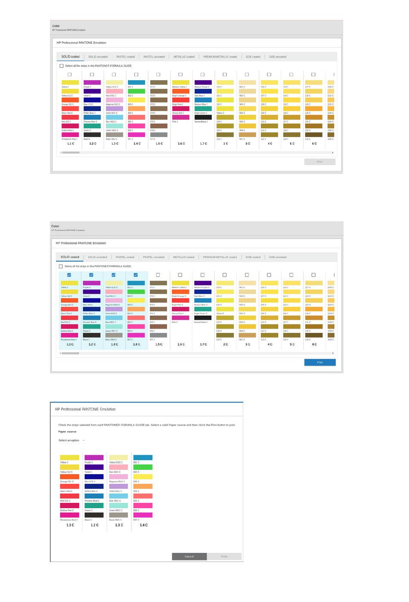Open SOLID uncoated tab in middle window
Viewport: 409px width, 602px height.
pos(98,257)
